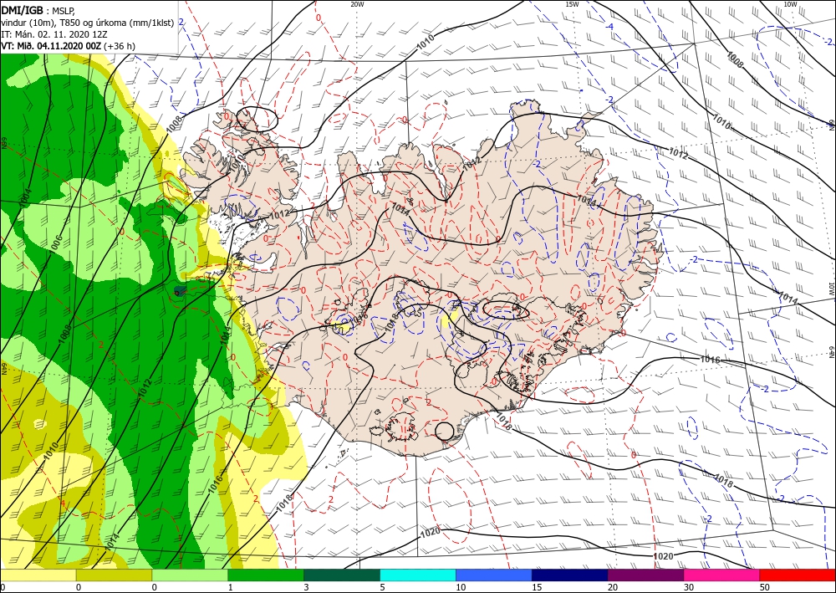Click the light green legend swatch
The height and width of the screenshot is (593, 836).
click(x=190, y=575)
